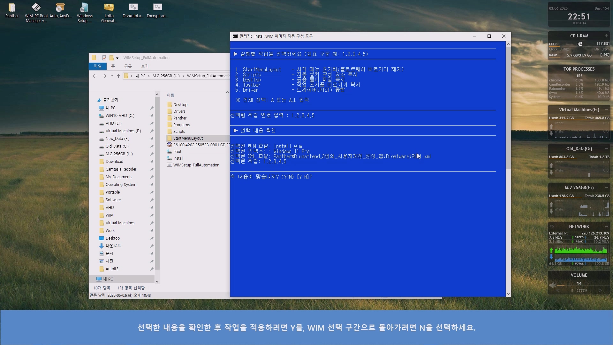Click the console window's vertical scrollbar down arrow
This screenshot has height=345, width=613.
[508, 294]
